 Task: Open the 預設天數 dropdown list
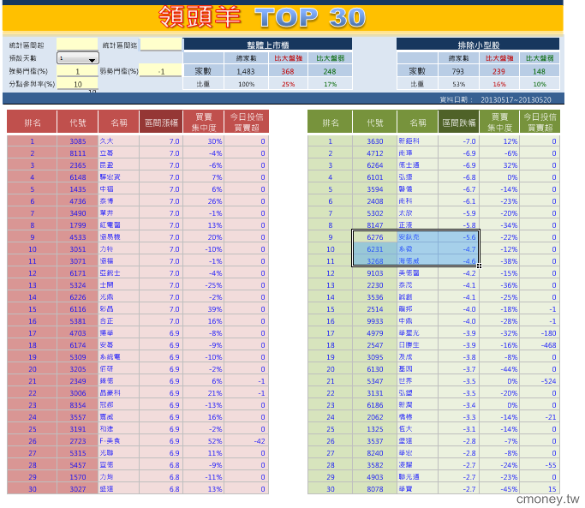(x=78, y=58)
